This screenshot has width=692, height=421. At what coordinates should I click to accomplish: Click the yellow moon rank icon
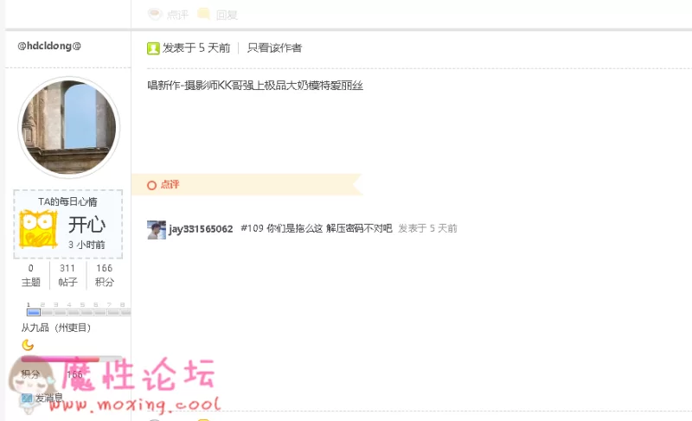(x=28, y=345)
